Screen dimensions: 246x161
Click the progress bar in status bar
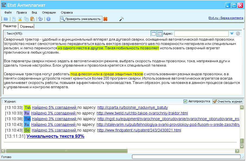[x=186, y=157]
